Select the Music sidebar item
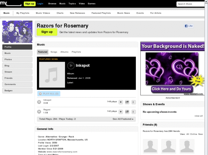Screen dimensions: 208x155 17,53
